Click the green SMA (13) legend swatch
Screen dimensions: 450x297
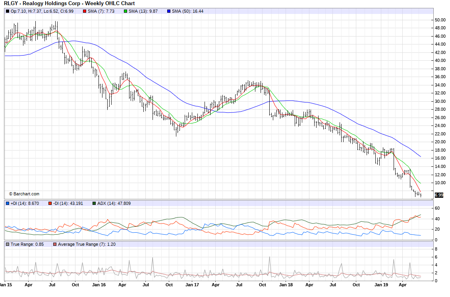click(x=126, y=11)
